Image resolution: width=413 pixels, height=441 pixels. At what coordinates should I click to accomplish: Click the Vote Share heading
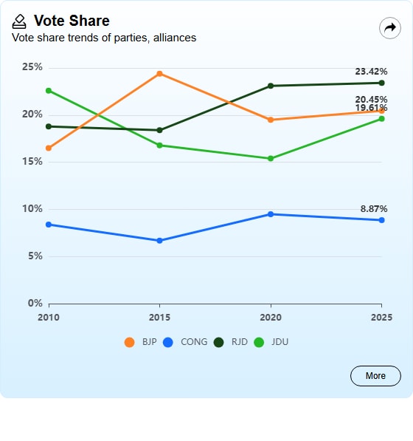(72, 21)
